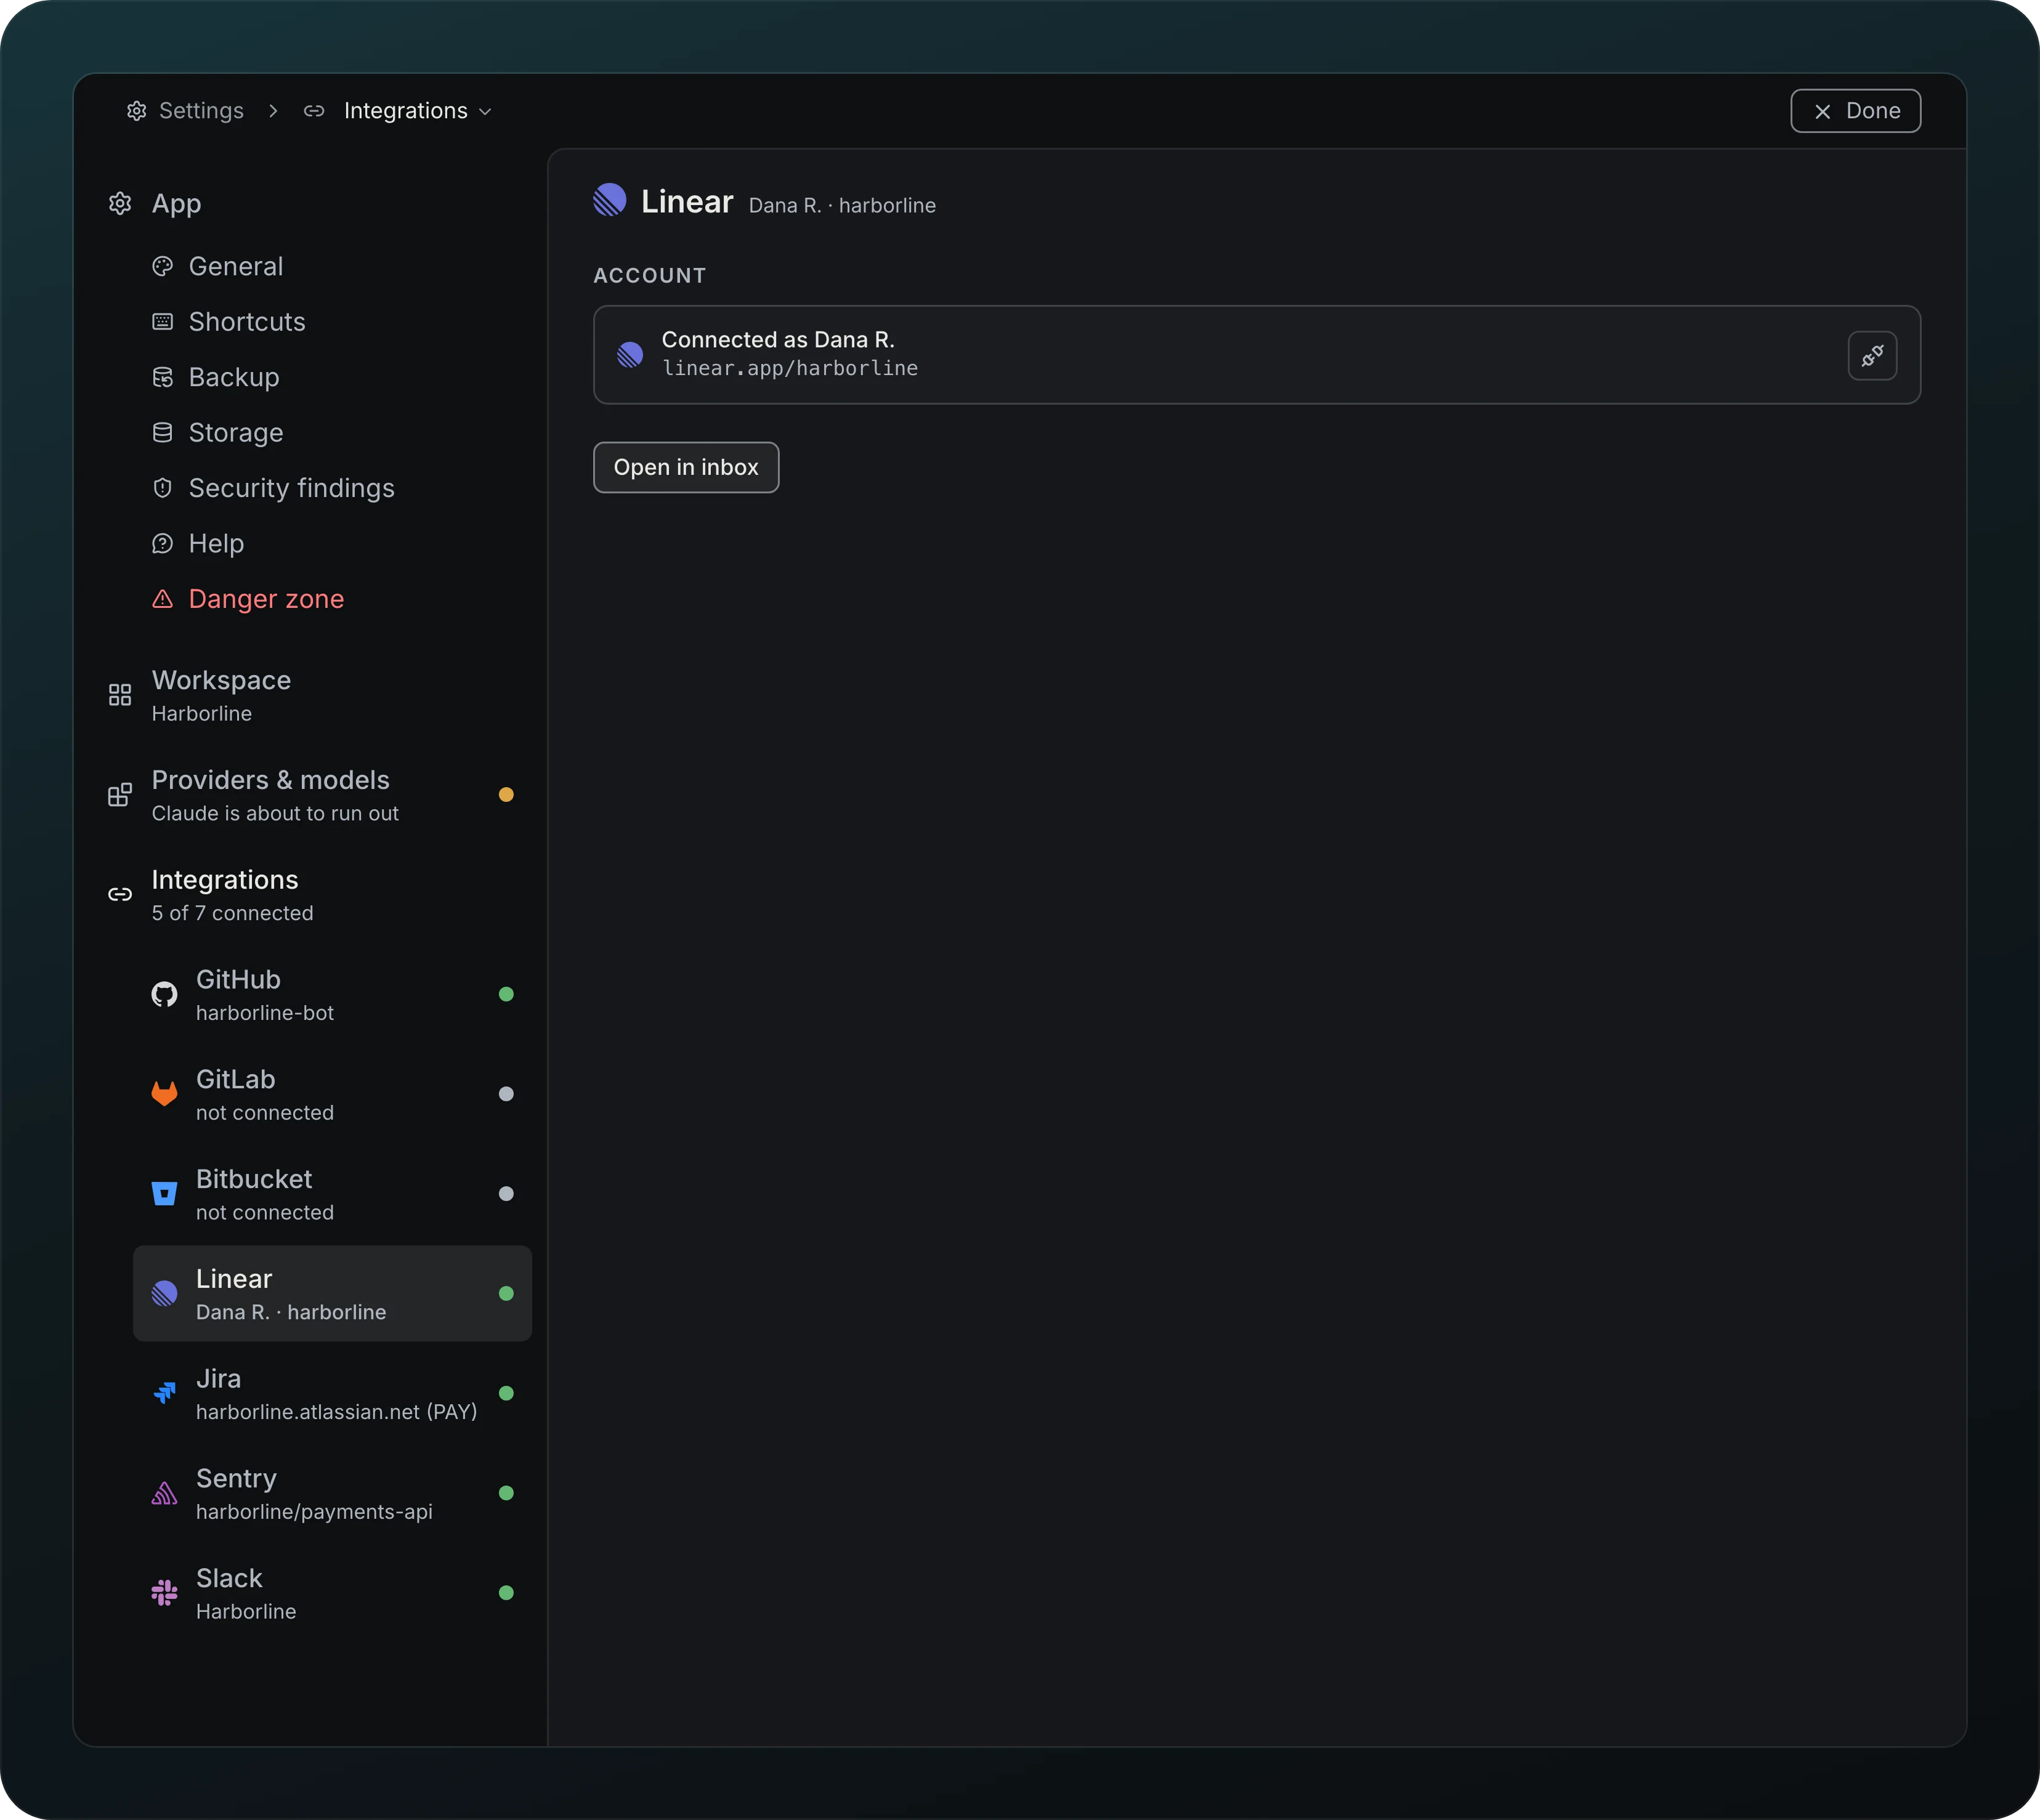Click the GitLab fox icon
2040x1820 pixels.
(x=164, y=1093)
